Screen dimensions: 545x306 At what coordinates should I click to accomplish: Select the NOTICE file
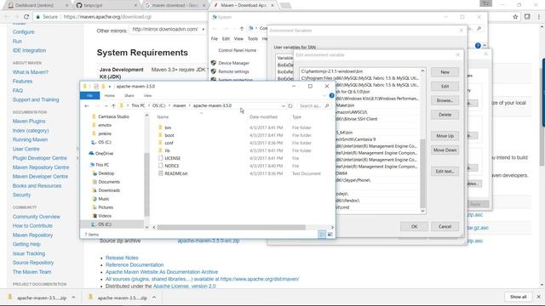172,166
